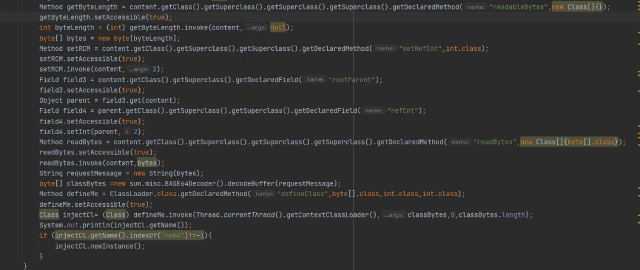
Task: Click 'String requestMessage' declaration
Action: [x=81, y=173]
